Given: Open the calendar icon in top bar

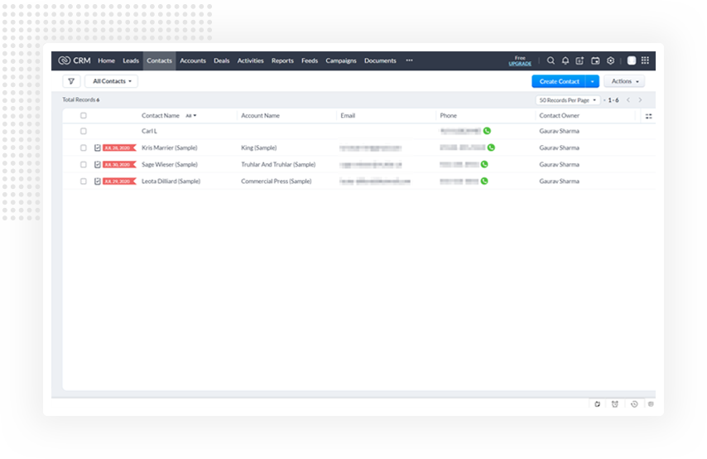Looking at the screenshot, I should pos(595,60).
